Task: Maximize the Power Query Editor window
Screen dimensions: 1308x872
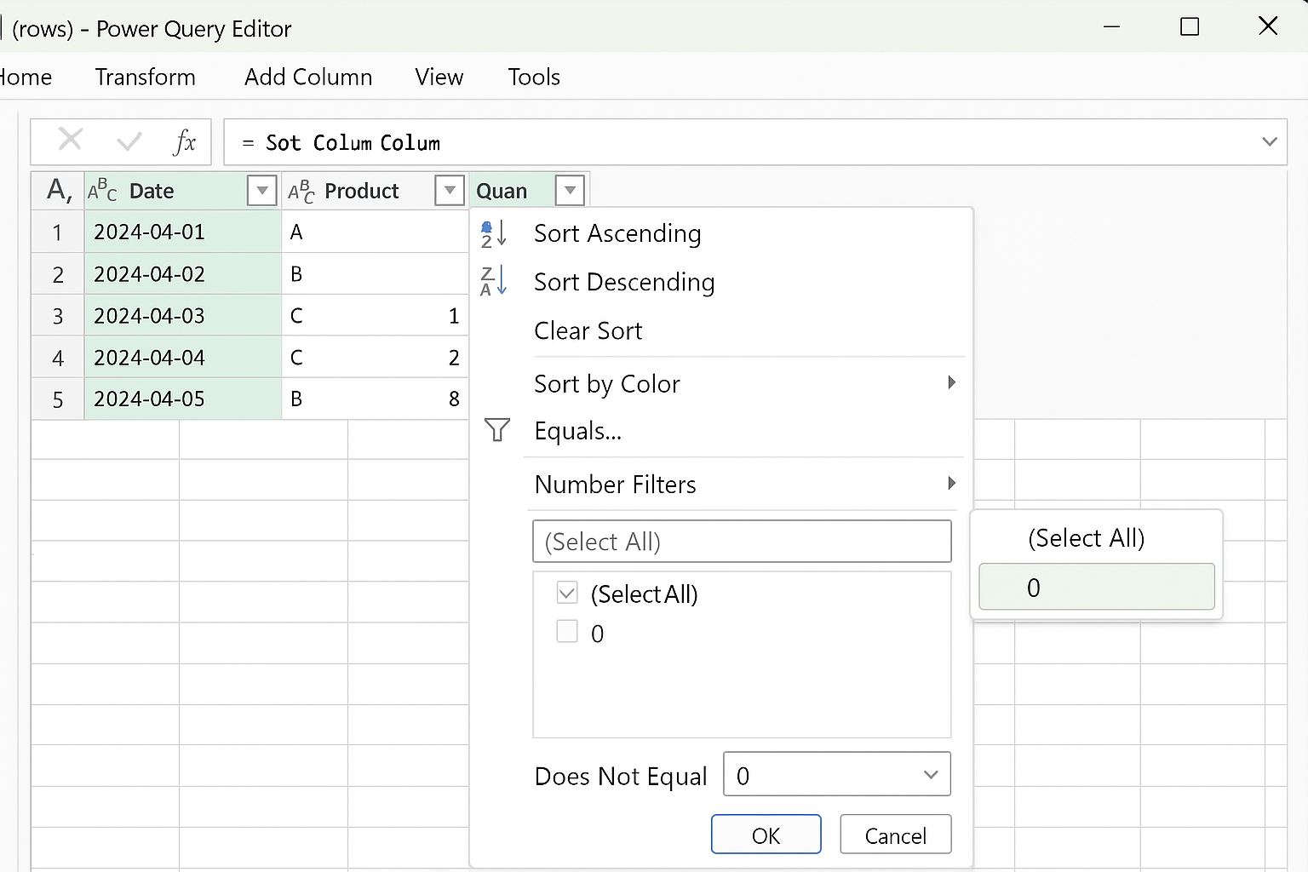Action: (x=1190, y=26)
